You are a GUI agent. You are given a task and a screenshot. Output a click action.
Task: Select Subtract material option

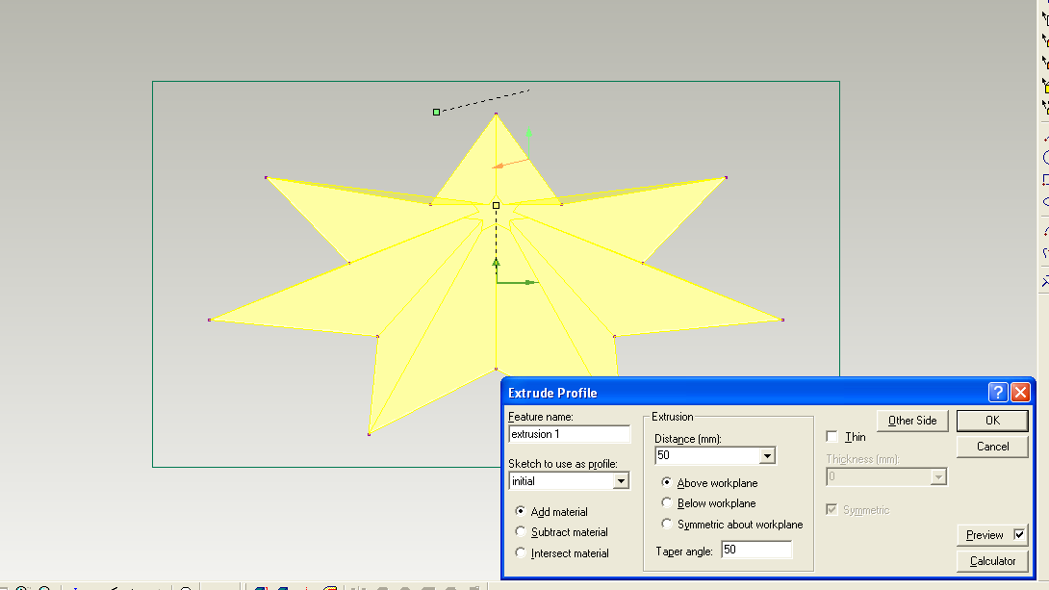coord(521,532)
